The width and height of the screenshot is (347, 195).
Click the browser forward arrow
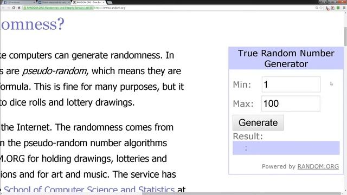pos(8,8)
